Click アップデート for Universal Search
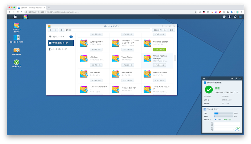The height and width of the screenshot is (144, 251). point(159,50)
